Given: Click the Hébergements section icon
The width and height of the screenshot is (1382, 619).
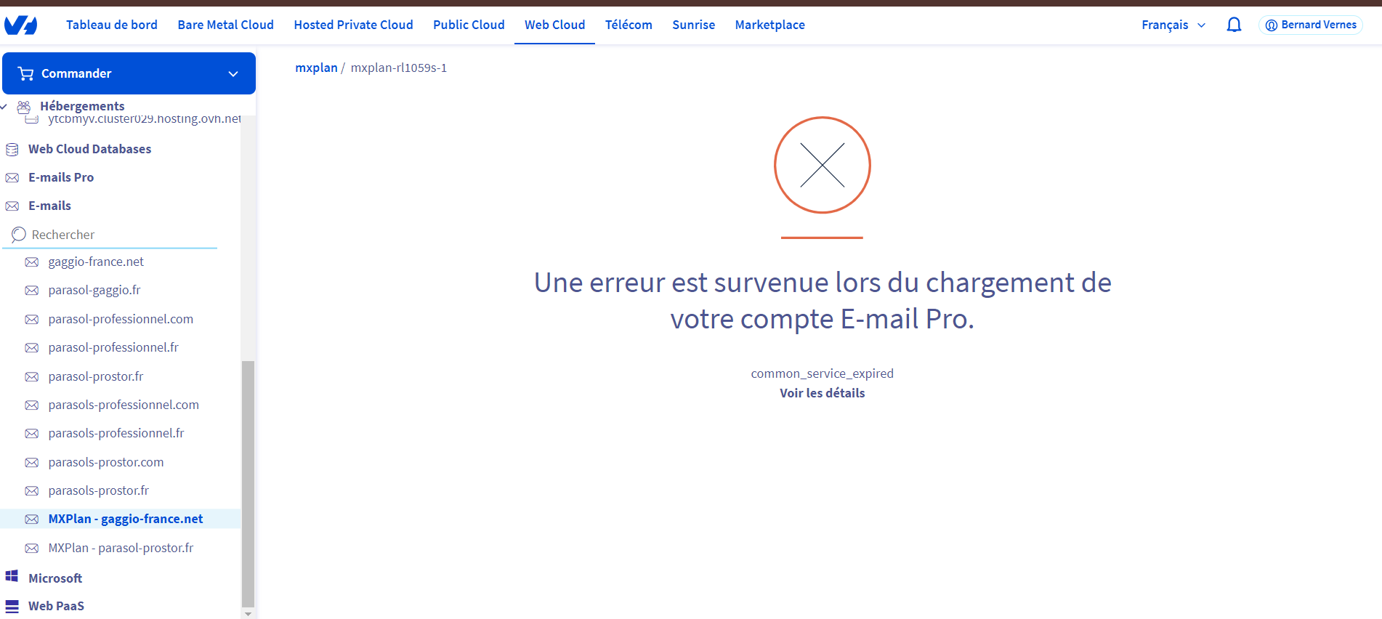Looking at the screenshot, I should tap(24, 107).
